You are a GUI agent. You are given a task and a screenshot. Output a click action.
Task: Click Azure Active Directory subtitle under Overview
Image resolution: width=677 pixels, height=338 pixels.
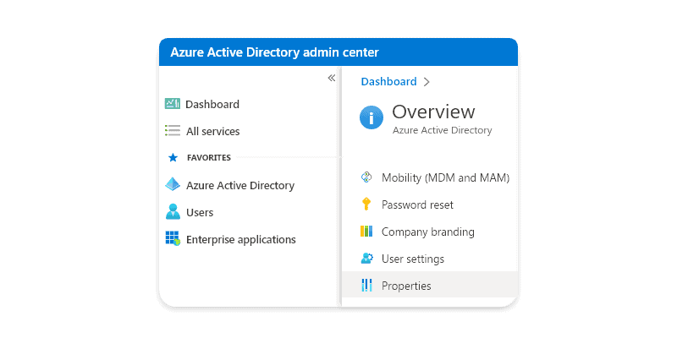[x=442, y=130]
